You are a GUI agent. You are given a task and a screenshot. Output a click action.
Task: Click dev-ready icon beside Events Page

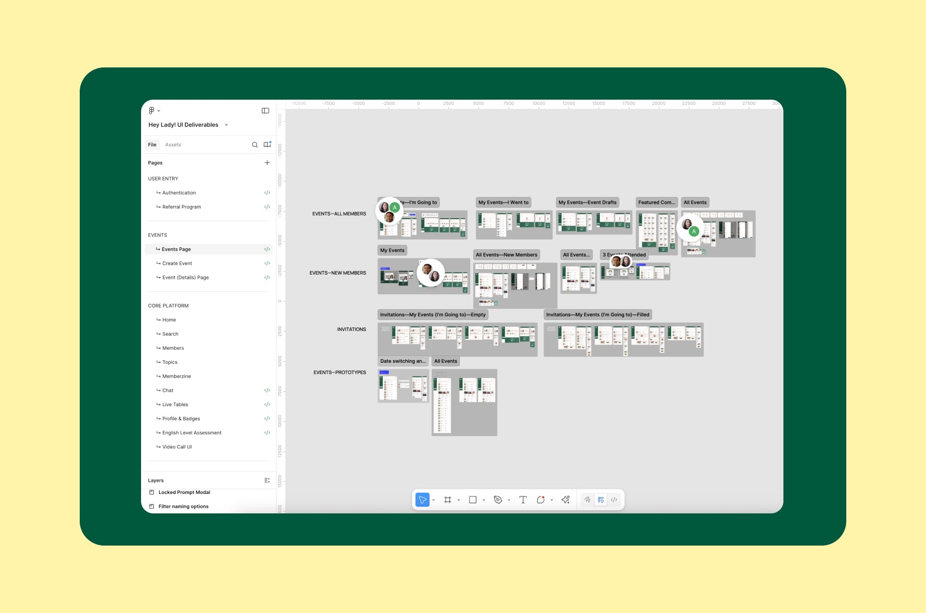(267, 249)
